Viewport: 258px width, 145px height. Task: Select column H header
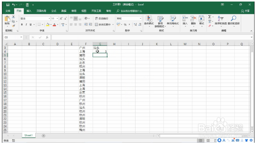point(114,44)
